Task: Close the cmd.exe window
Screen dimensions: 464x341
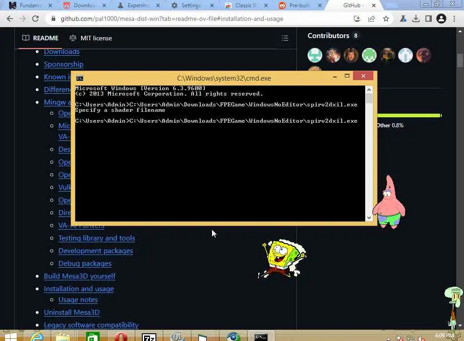Action: coord(363,76)
